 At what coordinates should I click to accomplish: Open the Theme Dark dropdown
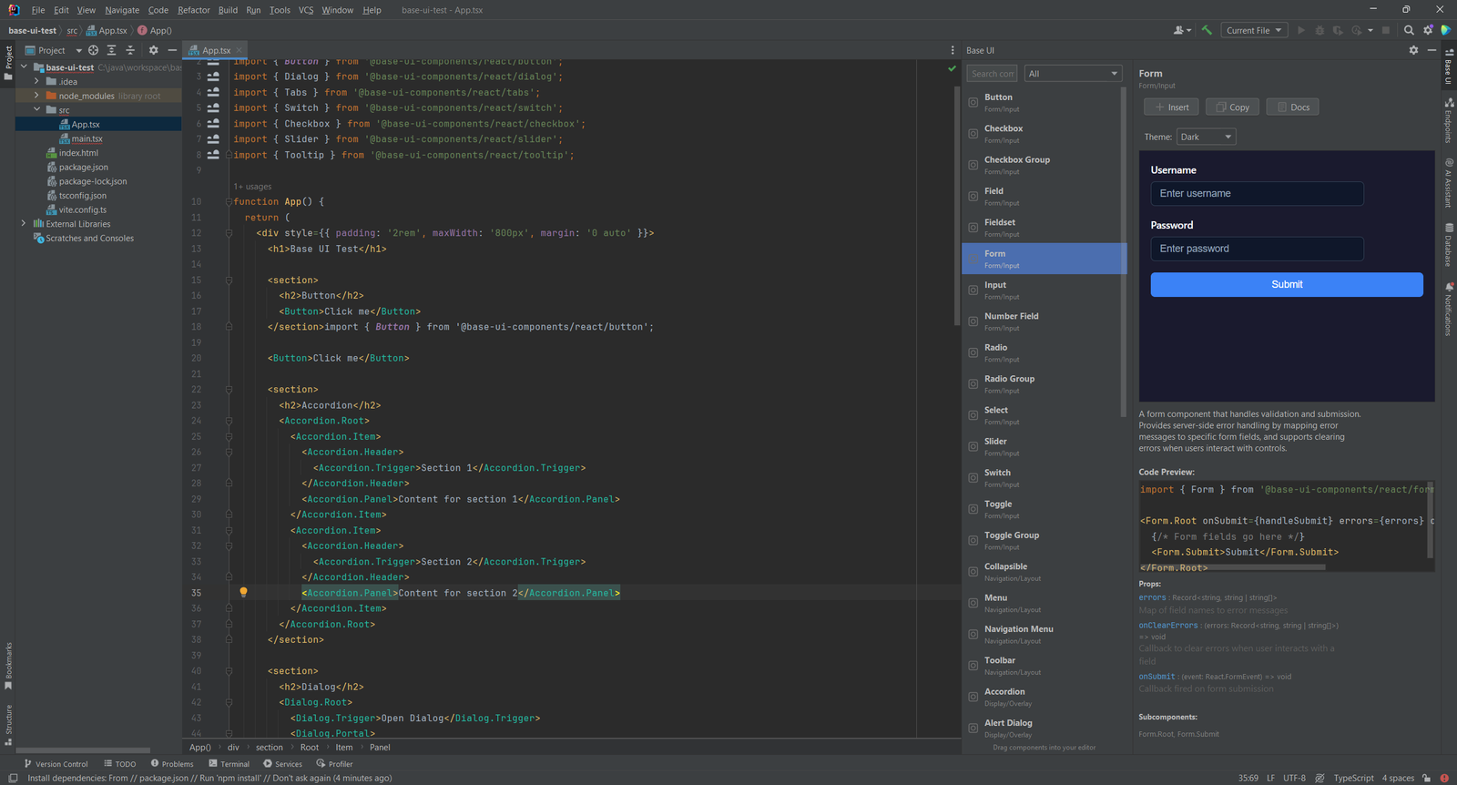click(1206, 137)
